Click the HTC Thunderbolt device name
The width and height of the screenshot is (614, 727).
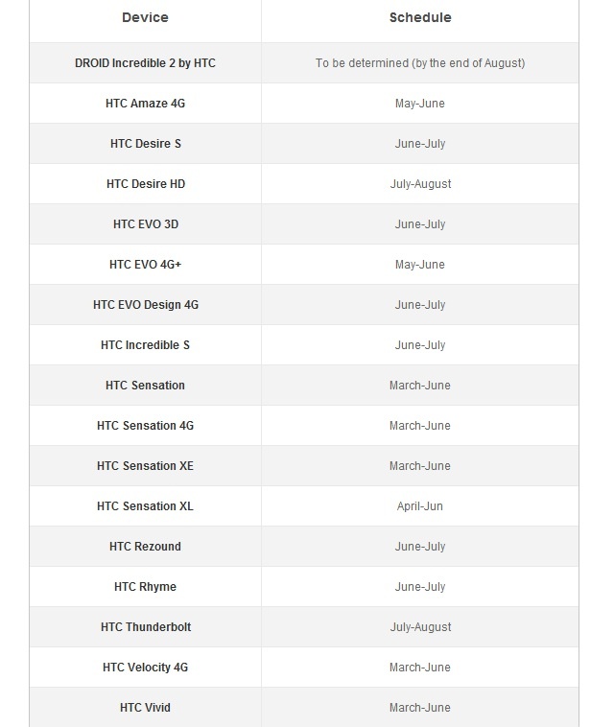point(145,627)
